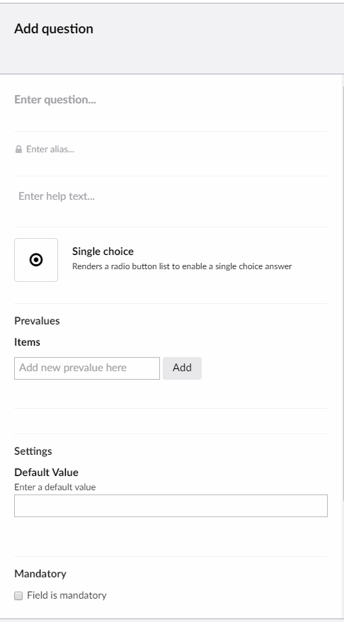Click the Field is mandatory label
The height and width of the screenshot is (622, 344).
[x=67, y=595]
